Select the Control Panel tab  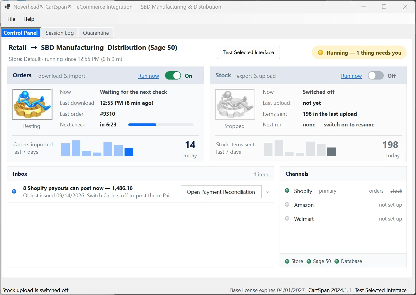[x=21, y=33]
